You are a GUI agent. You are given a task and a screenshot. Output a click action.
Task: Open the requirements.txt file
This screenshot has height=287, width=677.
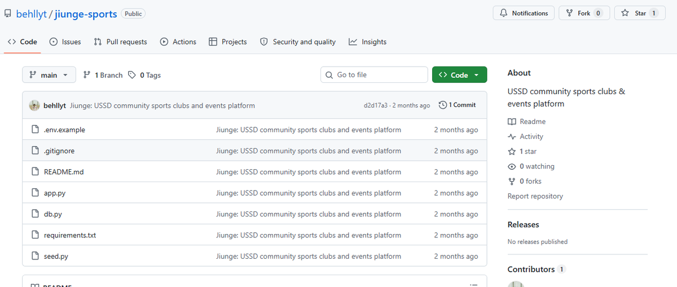[70, 235]
